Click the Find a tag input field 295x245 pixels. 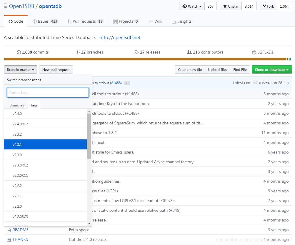(48, 93)
